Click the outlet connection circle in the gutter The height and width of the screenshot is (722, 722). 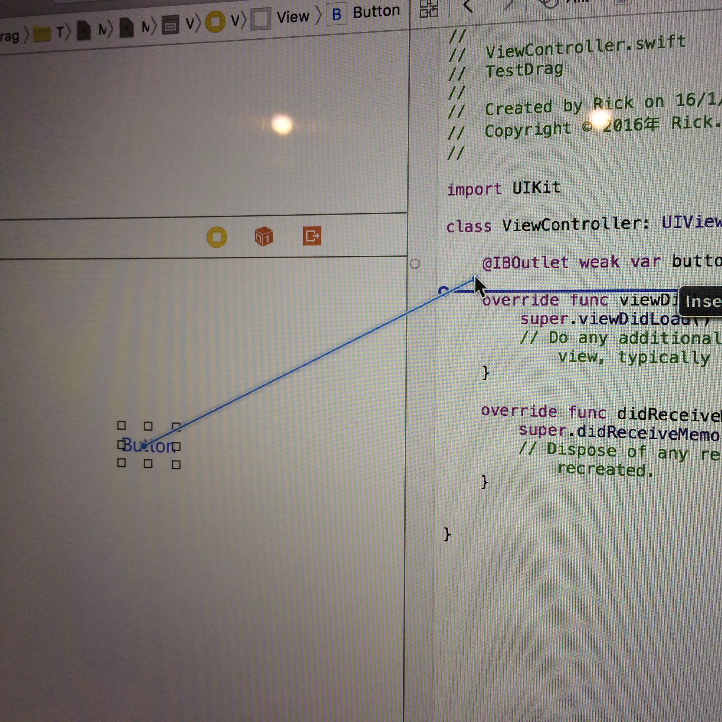pyautogui.click(x=414, y=264)
